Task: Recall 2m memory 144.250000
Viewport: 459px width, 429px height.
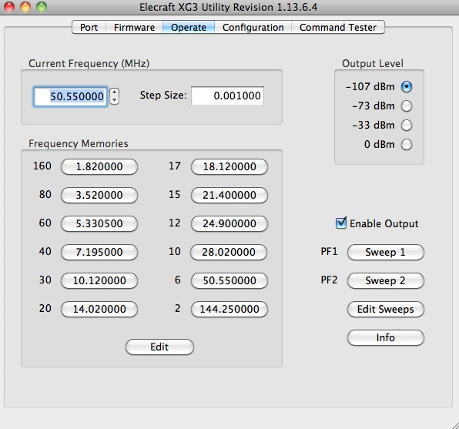Action: click(229, 309)
